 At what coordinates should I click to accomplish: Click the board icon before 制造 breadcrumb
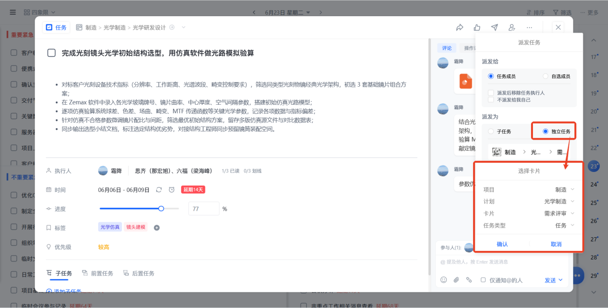tap(79, 27)
